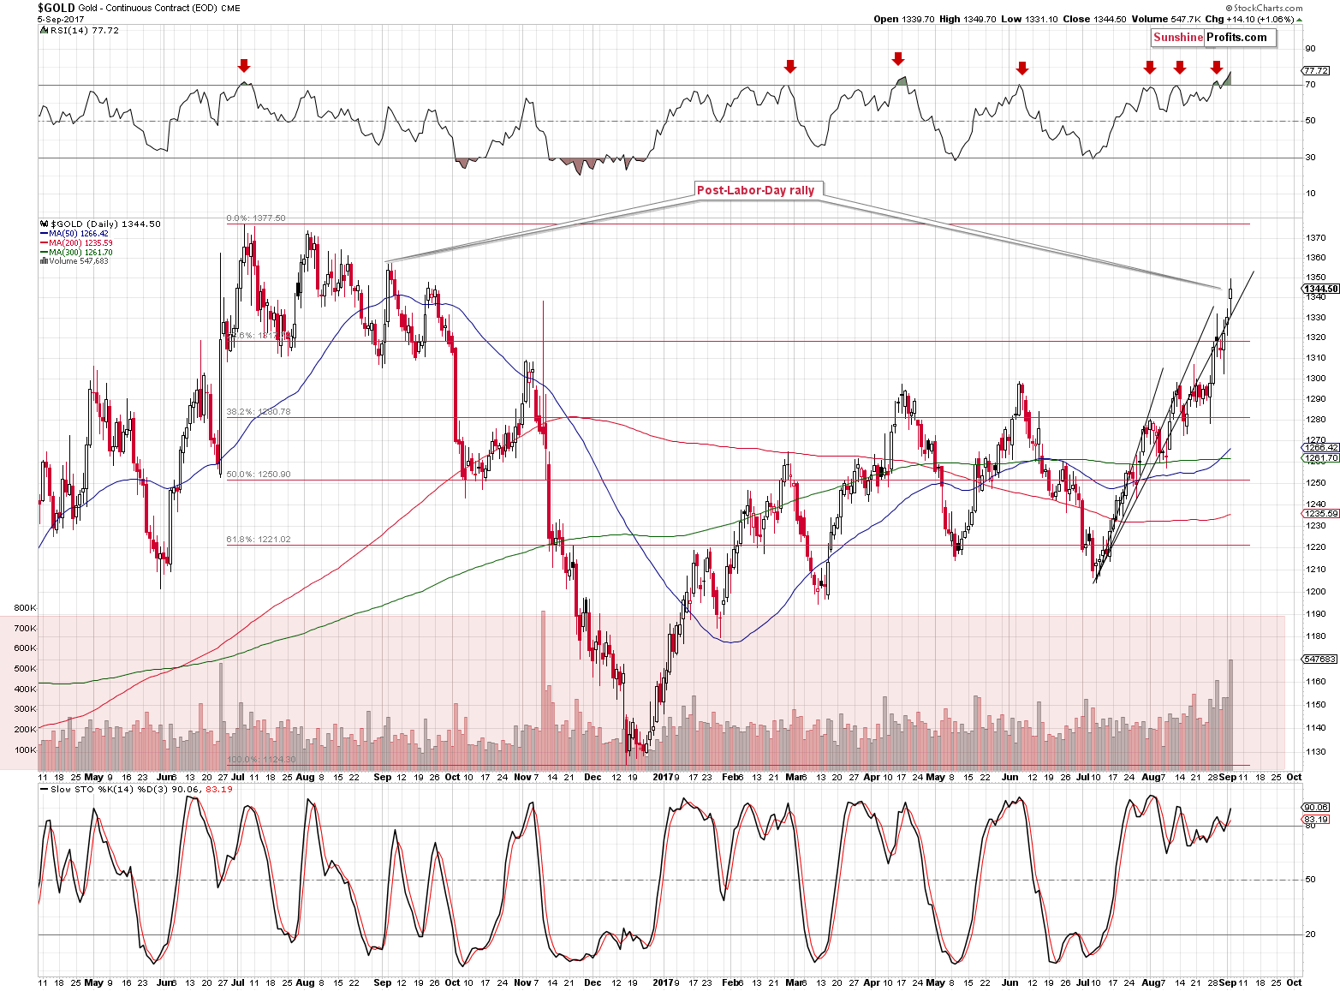1340x991 pixels.
Task: Click the Feb label on the price chart date axis
Action: 730,778
